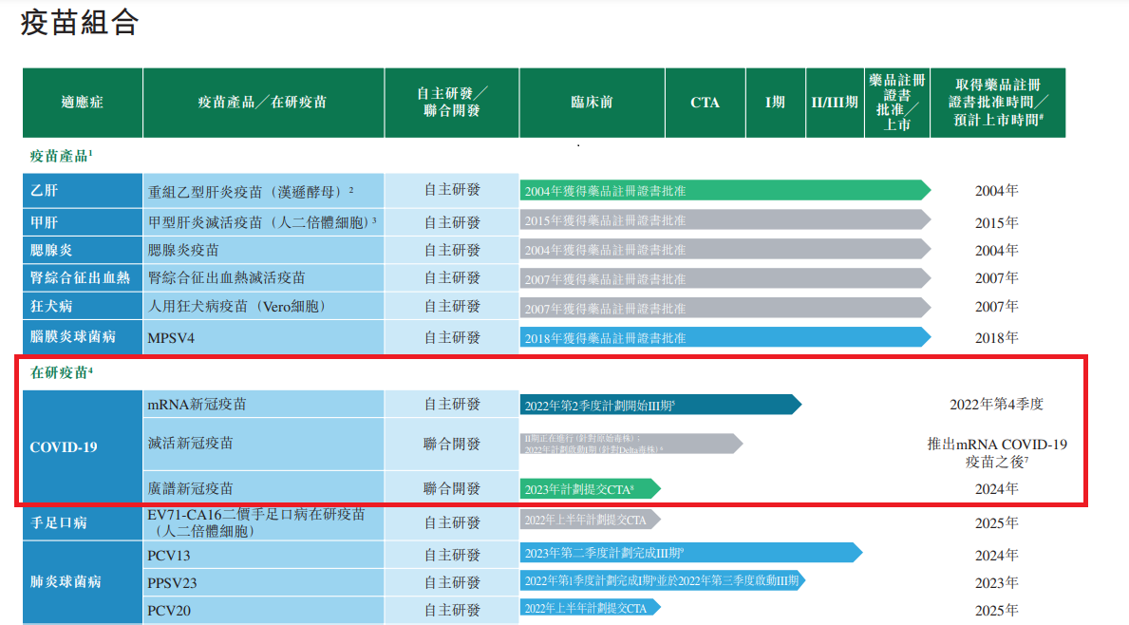1129x625 pixels.
Task: Select gray "2022年上半年計劃提交CTA" bar in 手足口病 row
Action: click(590, 520)
